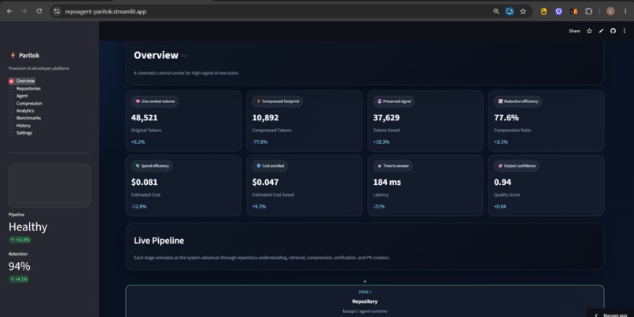
Task: Click the Cost avoided badge
Action: click(270, 166)
